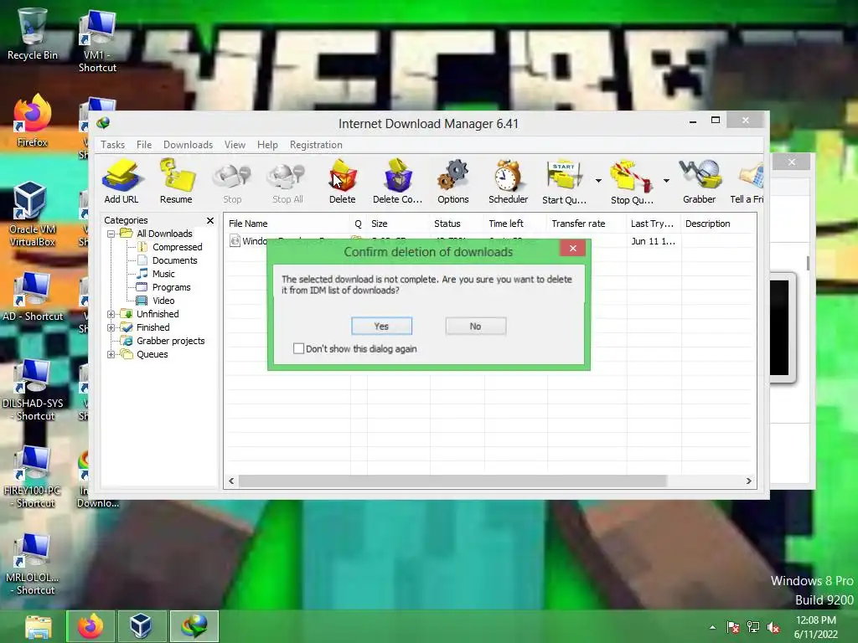The width and height of the screenshot is (858, 643).
Task: Select DILSHAD-SYS shortcut desktop icon
Action: 33,390
